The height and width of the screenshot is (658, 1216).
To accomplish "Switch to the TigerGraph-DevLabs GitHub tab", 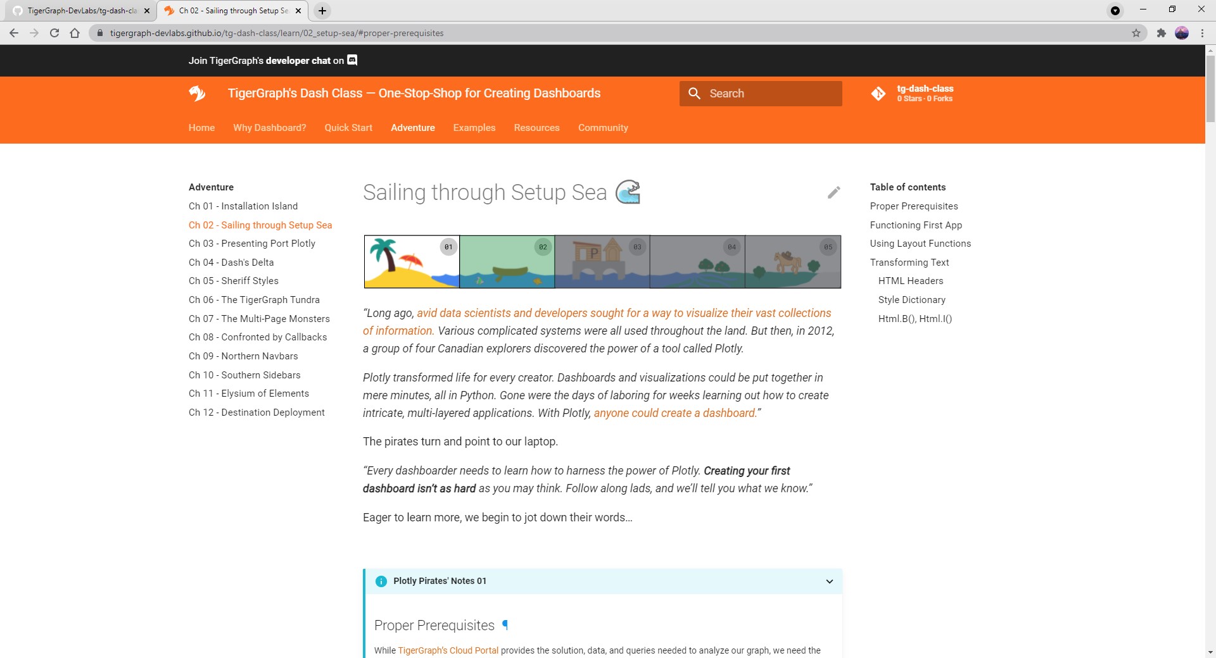I will click(x=81, y=11).
